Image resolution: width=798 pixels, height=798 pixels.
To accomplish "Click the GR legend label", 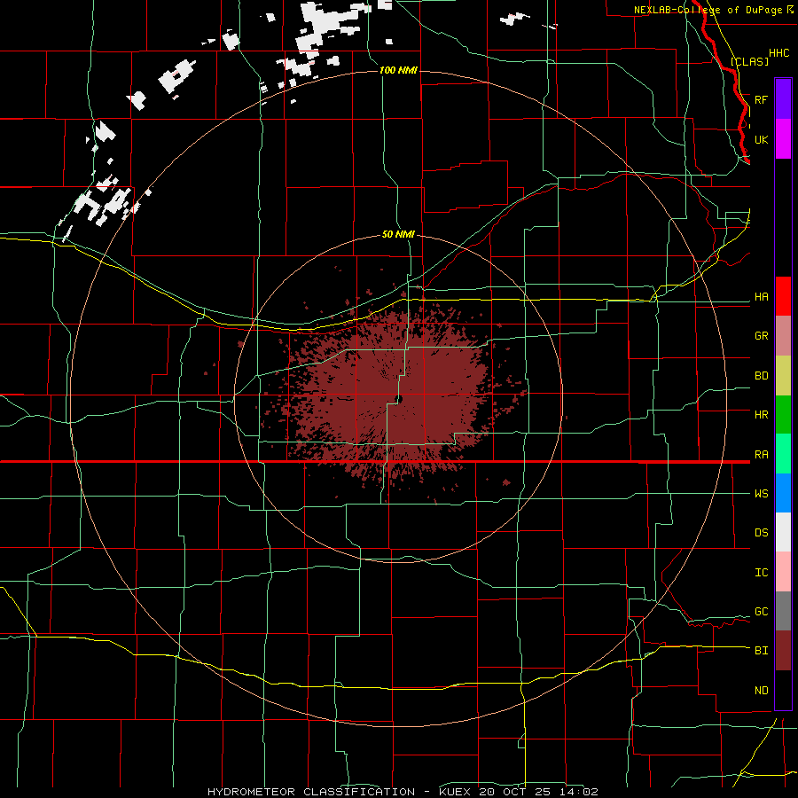I will [x=761, y=336].
